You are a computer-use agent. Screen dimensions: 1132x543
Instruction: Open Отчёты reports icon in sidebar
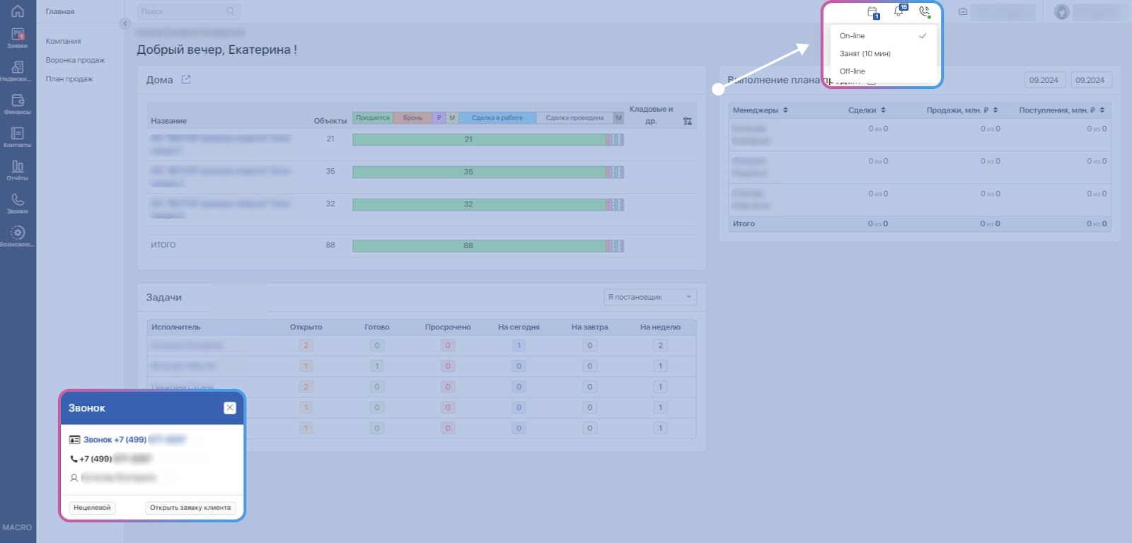(18, 170)
